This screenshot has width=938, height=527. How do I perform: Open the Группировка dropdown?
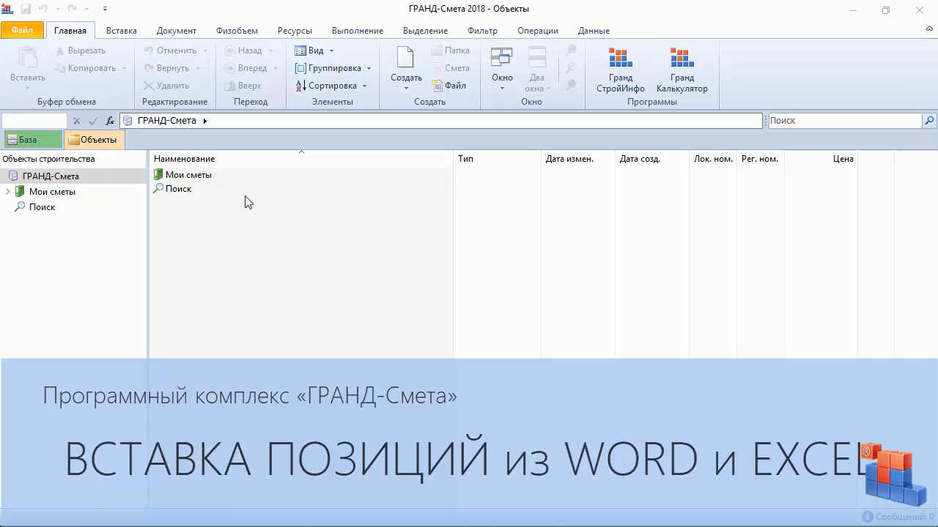pos(333,68)
